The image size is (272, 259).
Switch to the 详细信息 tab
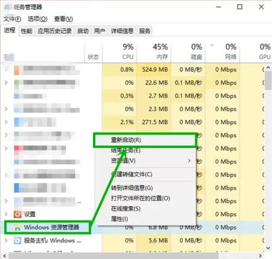click(x=122, y=31)
